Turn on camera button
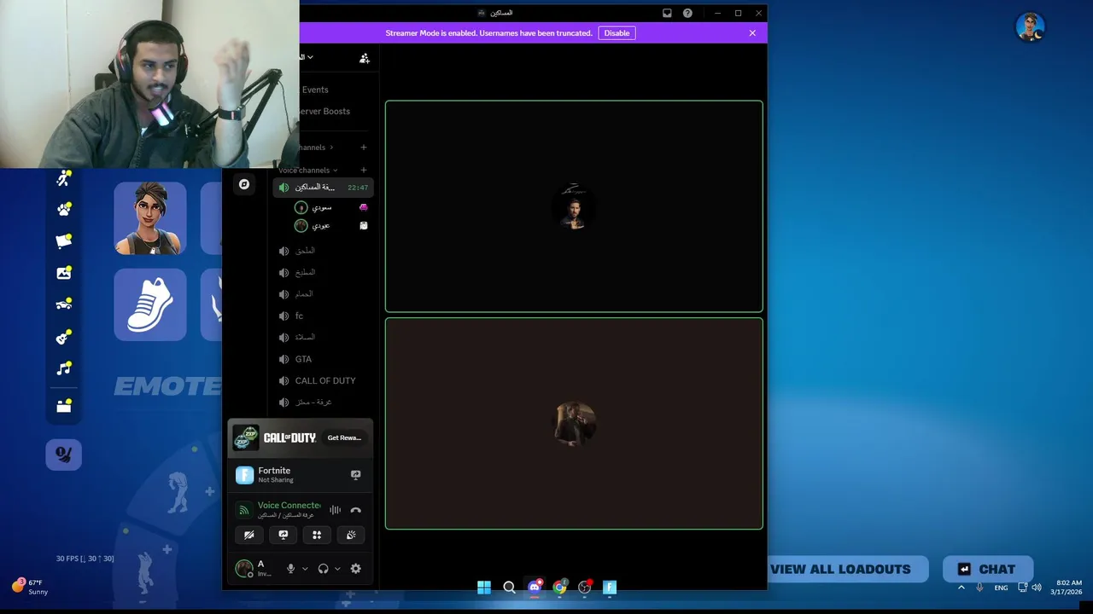The height and width of the screenshot is (614, 1093). (x=249, y=535)
